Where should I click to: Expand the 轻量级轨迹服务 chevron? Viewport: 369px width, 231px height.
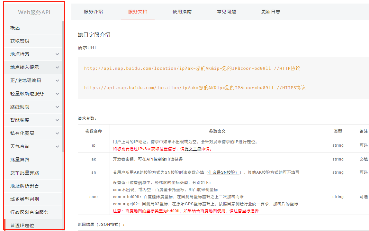click(x=57, y=94)
